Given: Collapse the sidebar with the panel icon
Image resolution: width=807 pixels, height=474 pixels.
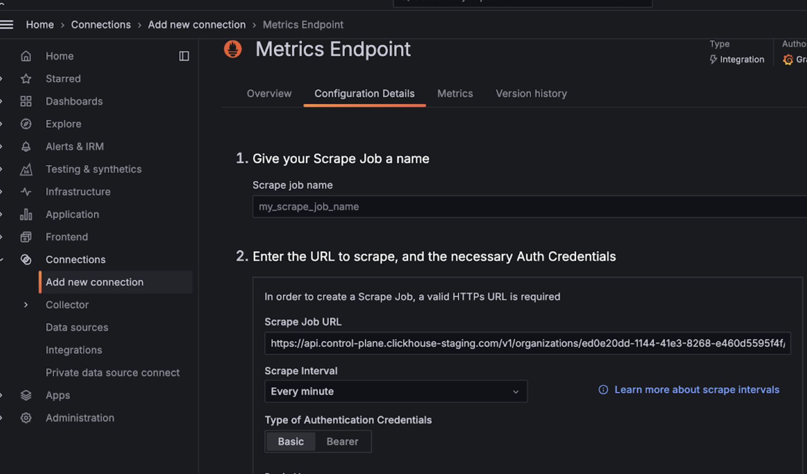Looking at the screenshot, I should tap(184, 56).
